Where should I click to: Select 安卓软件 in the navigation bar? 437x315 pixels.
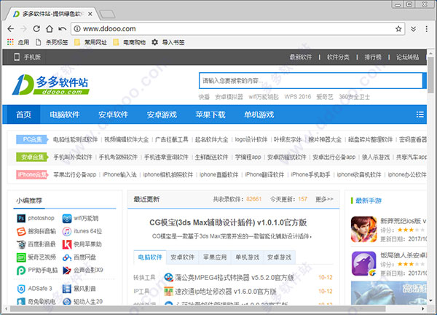pos(113,114)
